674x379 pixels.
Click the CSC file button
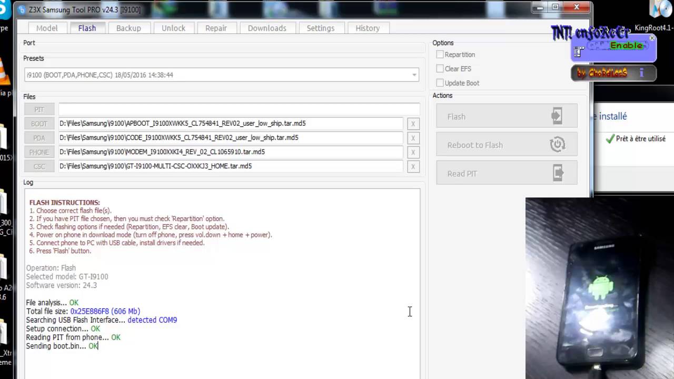click(39, 166)
